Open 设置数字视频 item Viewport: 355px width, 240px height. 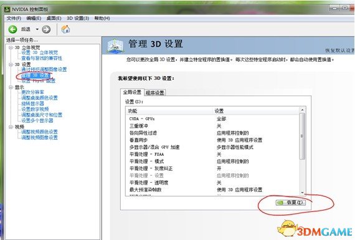35,109
